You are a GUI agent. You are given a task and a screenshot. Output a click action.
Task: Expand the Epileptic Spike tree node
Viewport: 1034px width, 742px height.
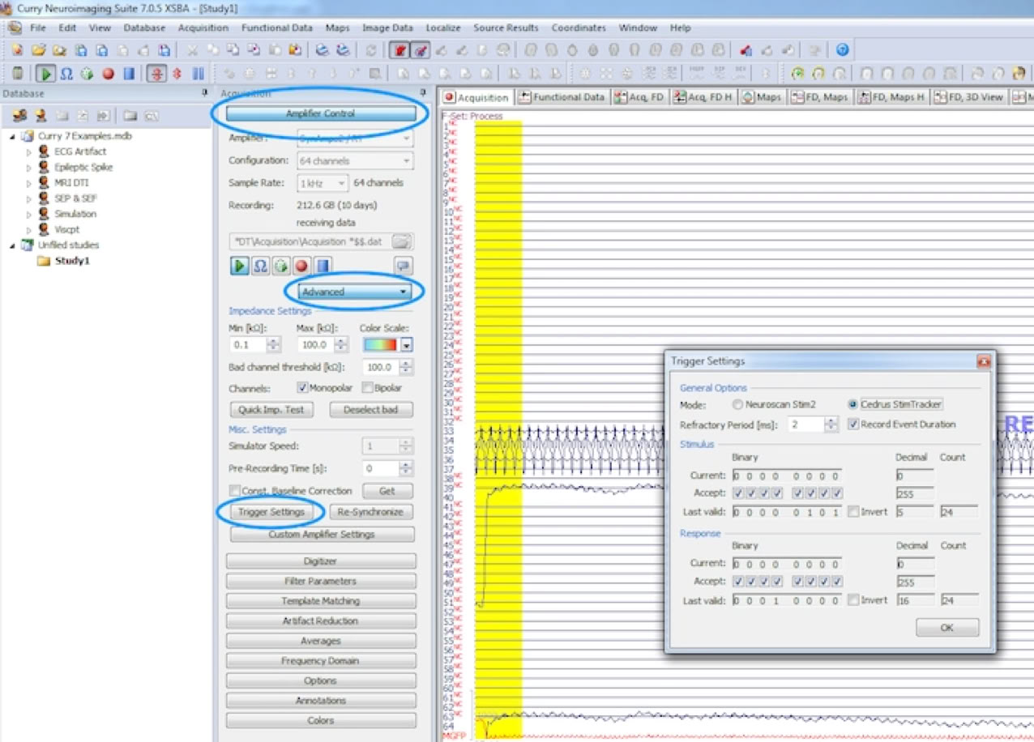30,168
